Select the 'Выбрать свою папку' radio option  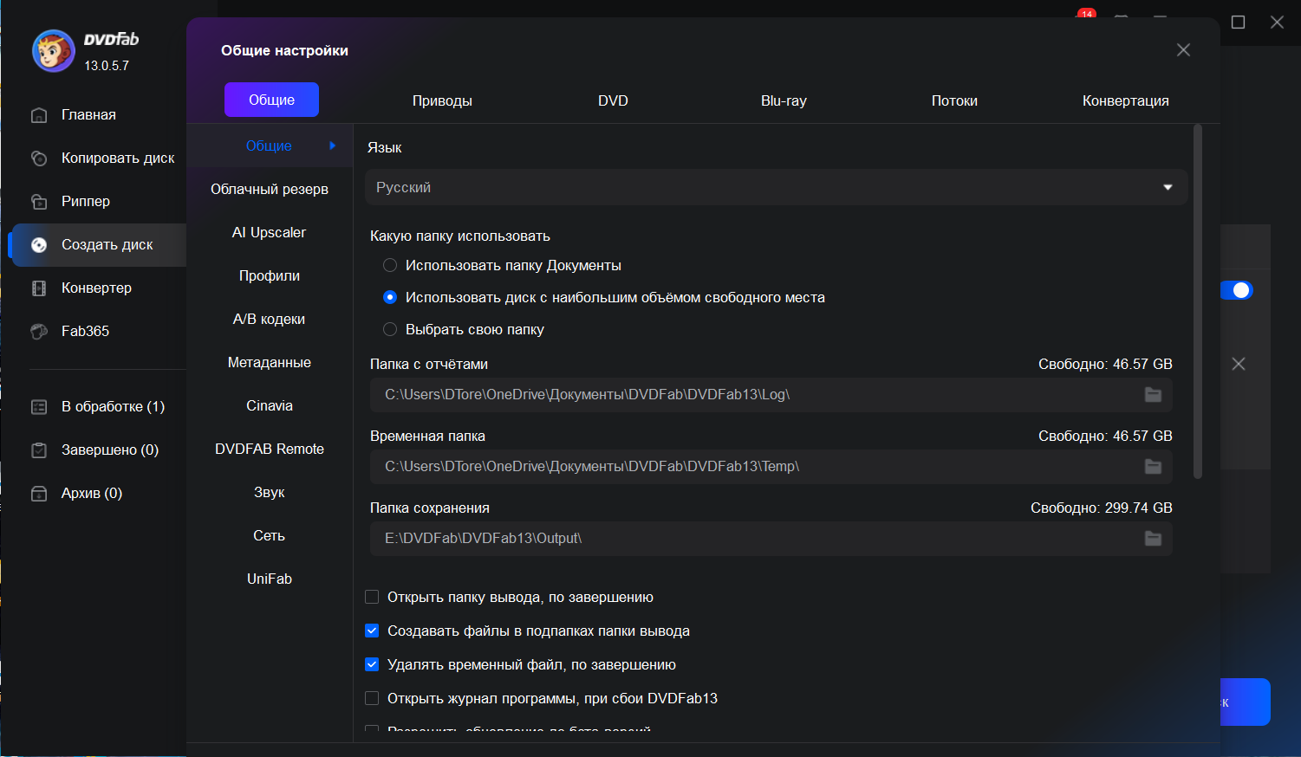pyautogui.click(x=390, y=329)
